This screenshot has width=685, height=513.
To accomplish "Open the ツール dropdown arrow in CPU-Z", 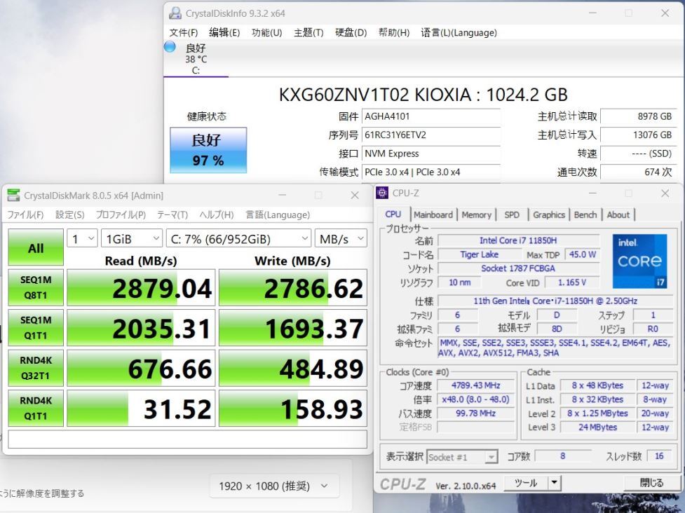I will tap(555, 483).
